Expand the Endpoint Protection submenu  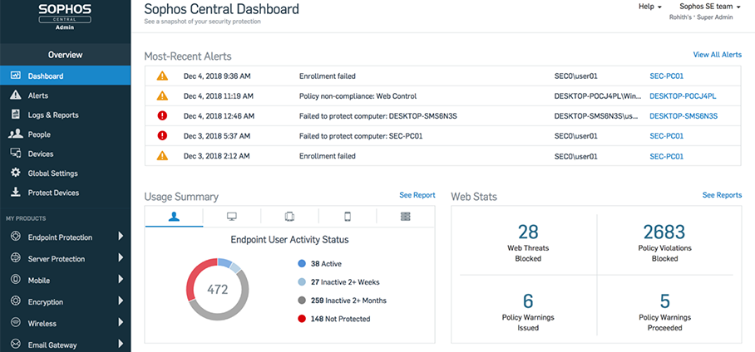(x=121, y=237)
